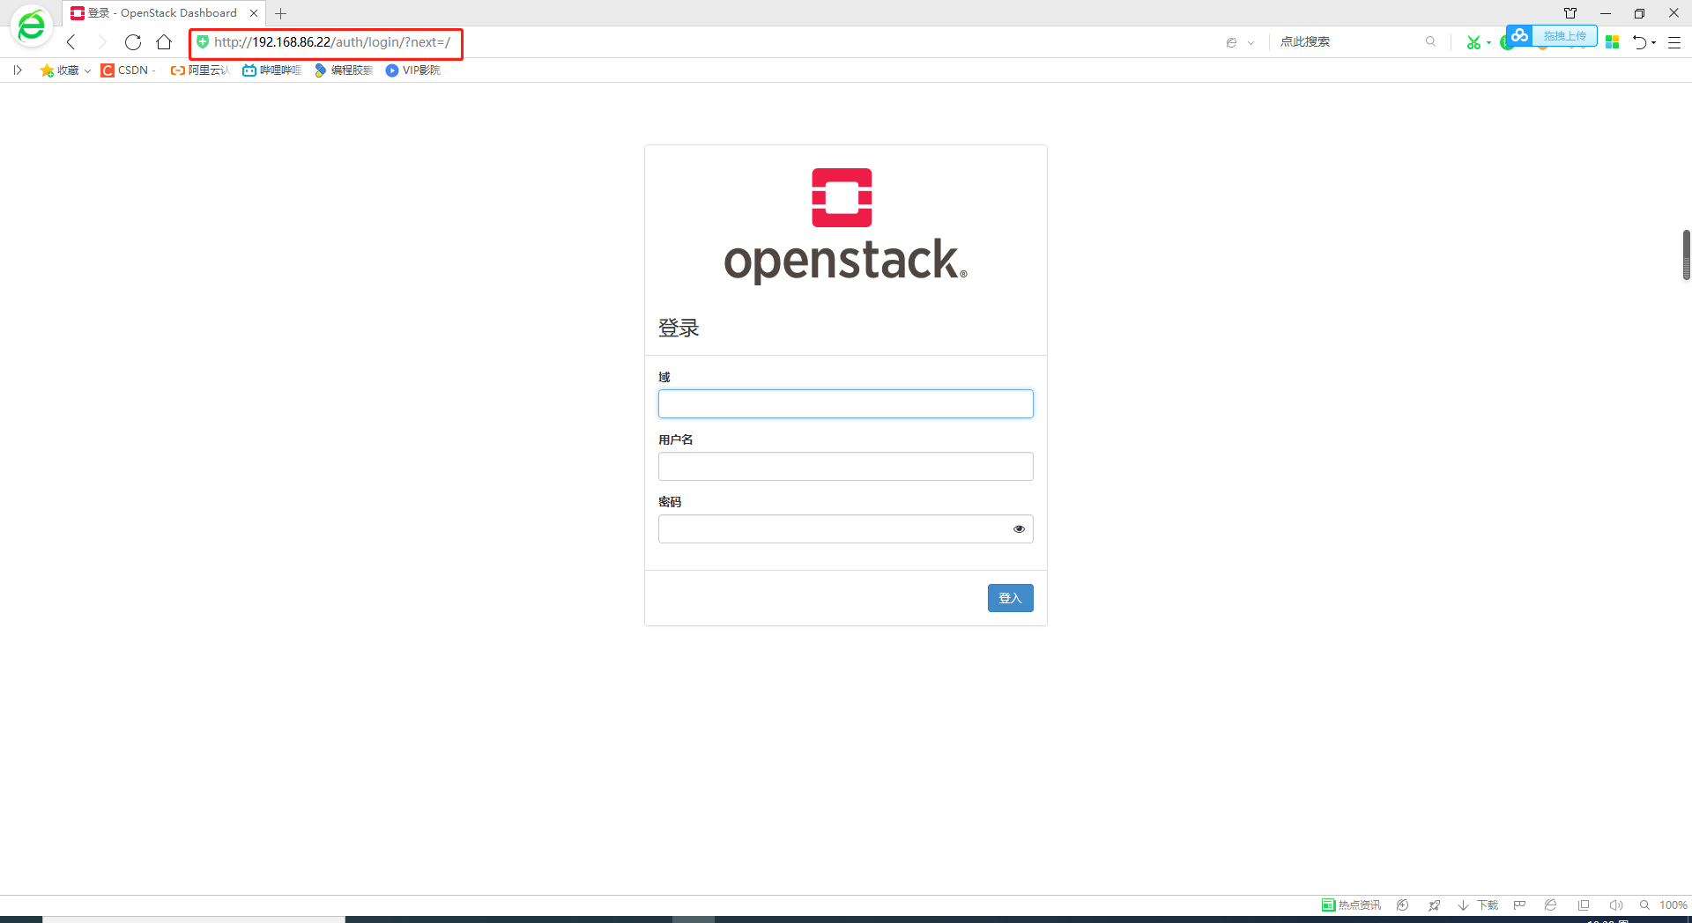Click the 用户名 username input field
Viewport: 1692px width, 923px height.
845,466
